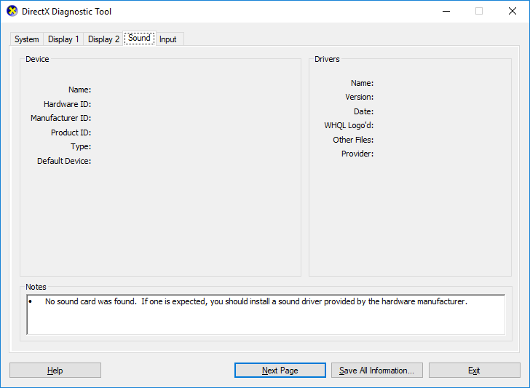The image size is (530, 388).
Task: Select the Sound tab
Action: point(139,38)
